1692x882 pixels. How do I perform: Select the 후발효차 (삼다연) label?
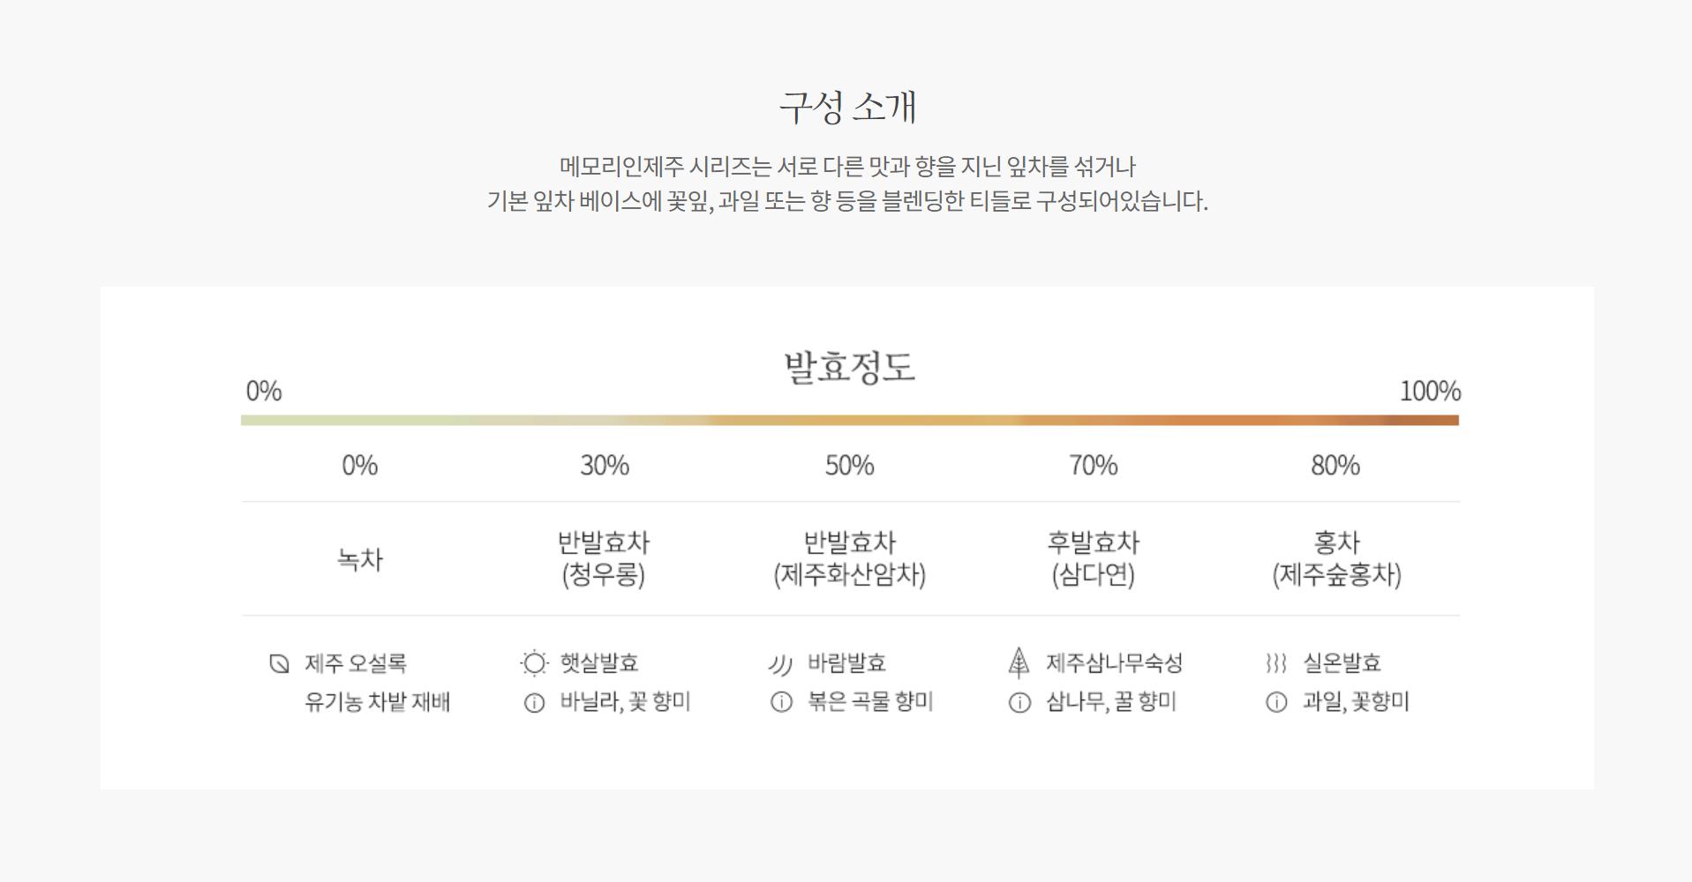click(1093, 558)
